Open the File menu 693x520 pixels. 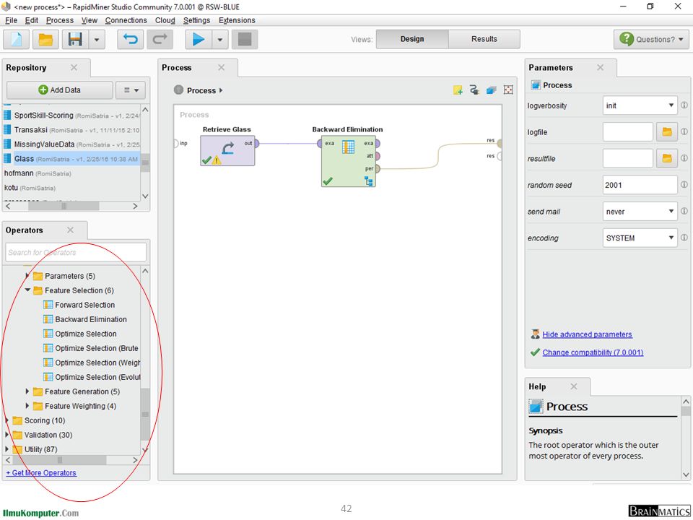click(11, 20)
